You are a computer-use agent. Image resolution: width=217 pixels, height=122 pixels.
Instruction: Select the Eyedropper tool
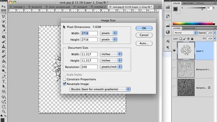pyautogui.click(x=3, y=31)
